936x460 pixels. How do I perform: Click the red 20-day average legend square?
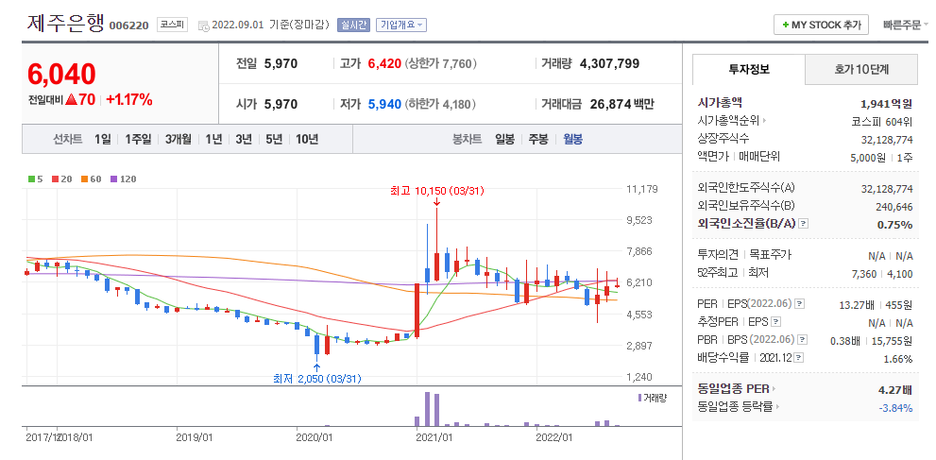pyautogui.click(x=55, y=179)
